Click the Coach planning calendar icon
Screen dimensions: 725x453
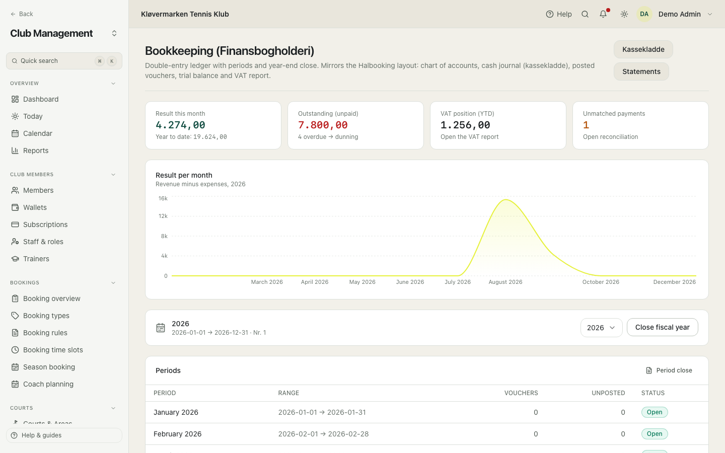[15, 384]
